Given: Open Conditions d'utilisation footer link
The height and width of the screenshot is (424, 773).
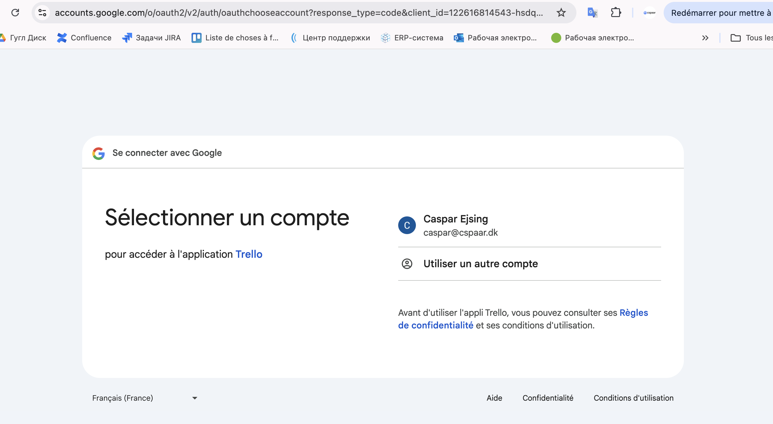Looking at the screenshot, I should [633, 398].
